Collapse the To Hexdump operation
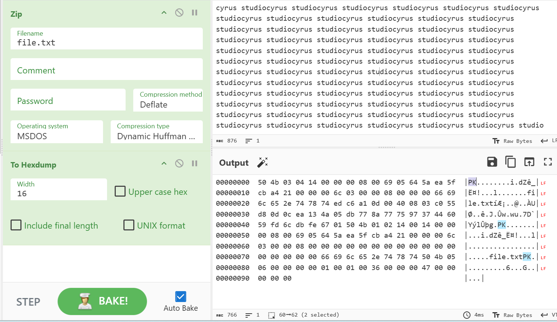 point(164,164)
